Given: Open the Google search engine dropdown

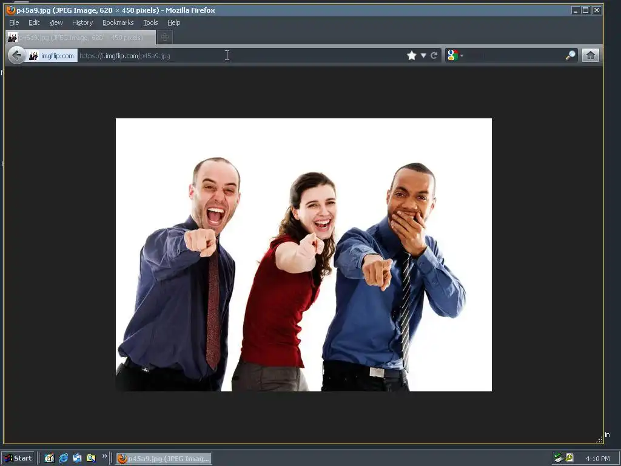Looking at the screenshot, I should pyautogui.click(x=455, y=55).
